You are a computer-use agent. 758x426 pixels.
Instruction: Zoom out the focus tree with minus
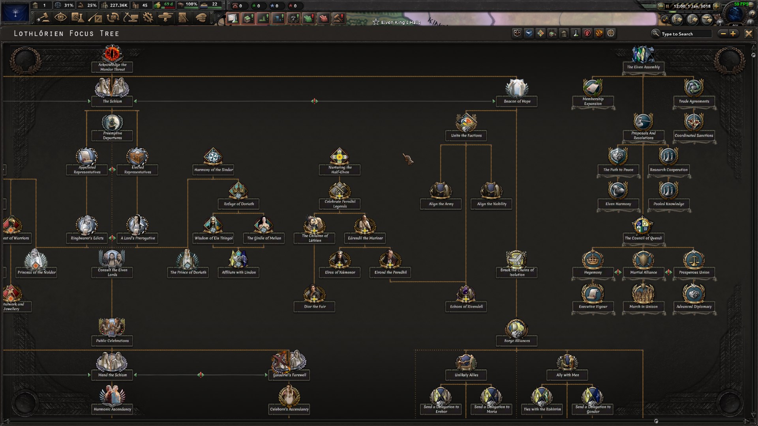click(723, 34)
